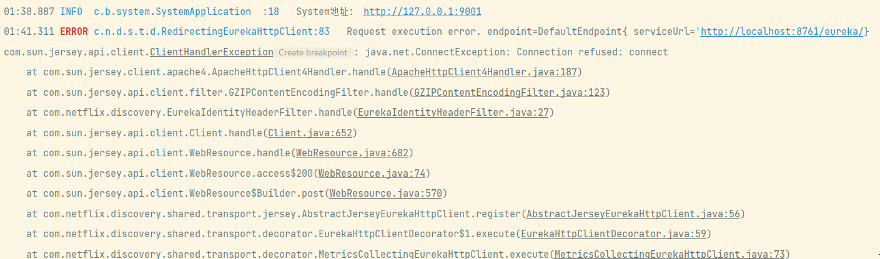The image size is (880, 259).
Task: Click the RedirectingEurekaHttpClient:83 logger name
Action: click(212, 32)
